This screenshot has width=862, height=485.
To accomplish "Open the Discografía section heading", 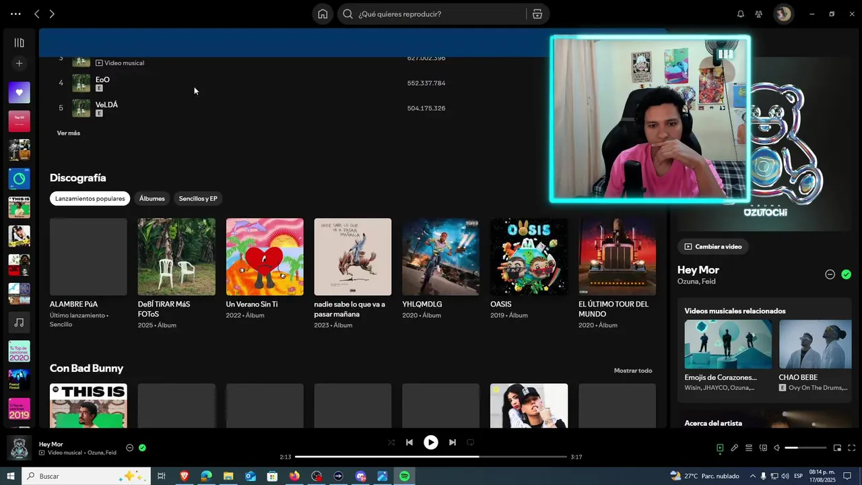I will click(x=78, y=178).
